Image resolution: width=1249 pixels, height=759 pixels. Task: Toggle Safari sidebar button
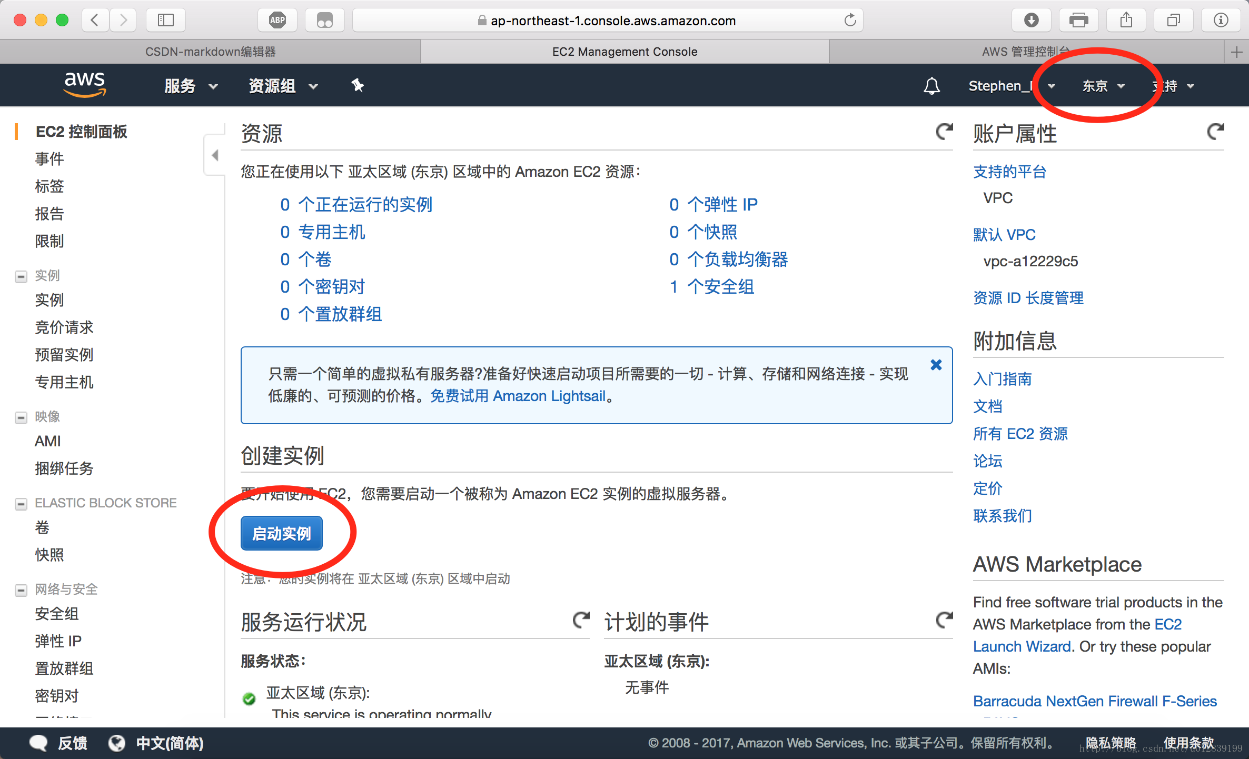coord(166,21)
